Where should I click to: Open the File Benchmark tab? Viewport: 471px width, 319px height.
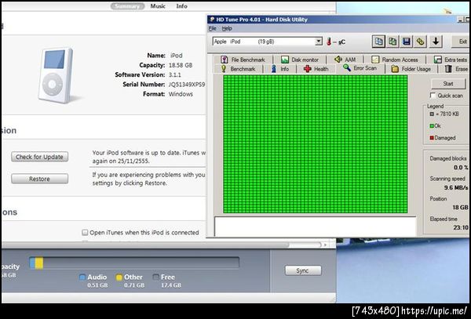click(x=243, y=60)
